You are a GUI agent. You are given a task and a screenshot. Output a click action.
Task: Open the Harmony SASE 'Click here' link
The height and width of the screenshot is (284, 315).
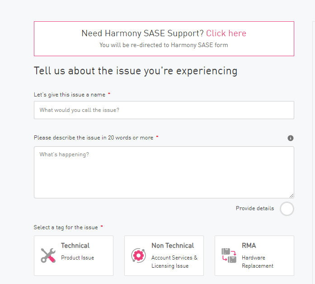226,34
